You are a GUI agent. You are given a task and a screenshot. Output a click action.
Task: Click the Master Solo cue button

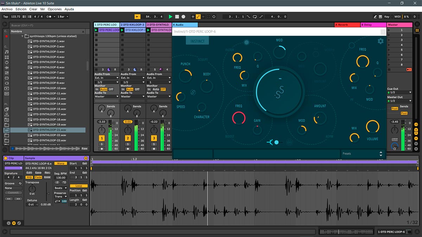tap(395, 139)
